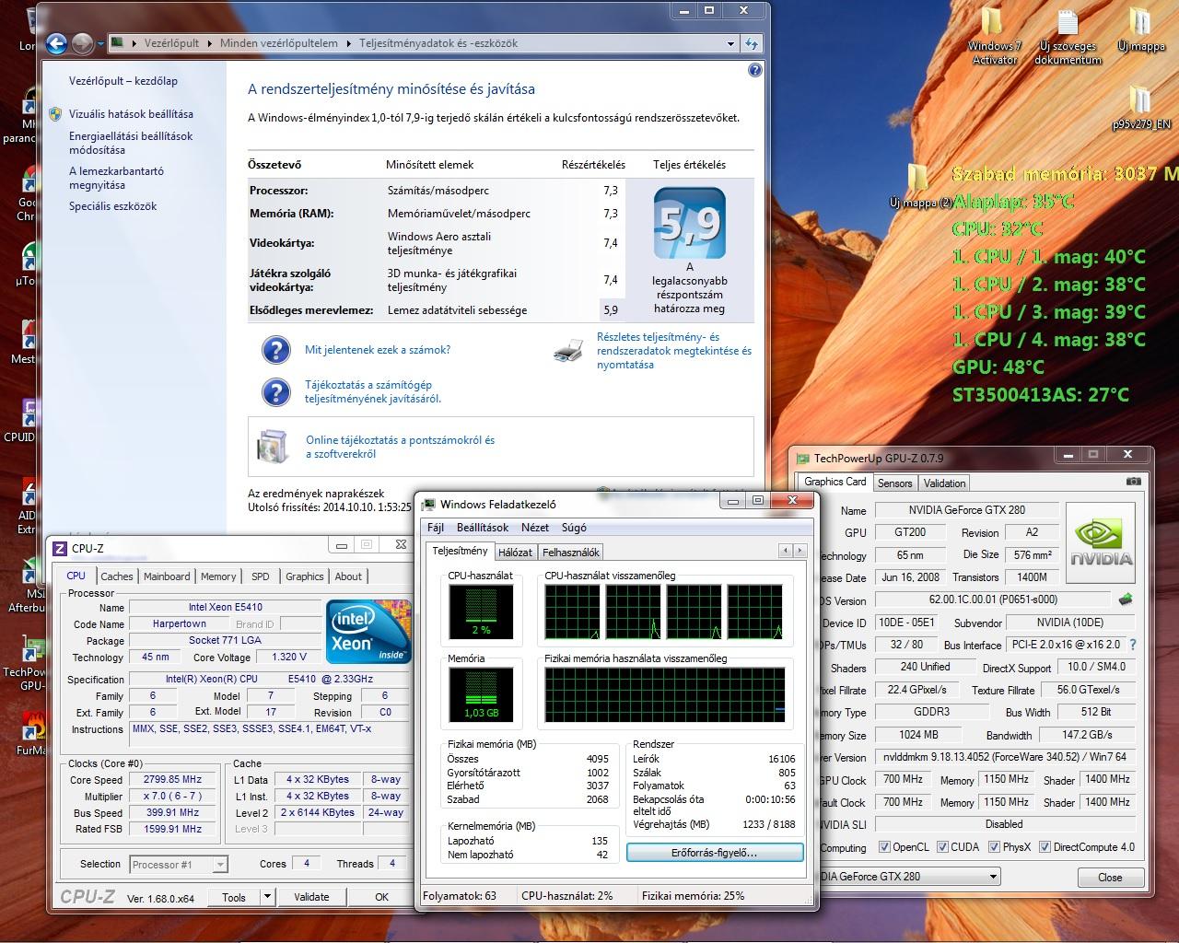The width and height of the screenshot is (1179, 943).
Task: Click the printer icon for detailed performance data
Action: pyautogui.click(x=568, y=350)
